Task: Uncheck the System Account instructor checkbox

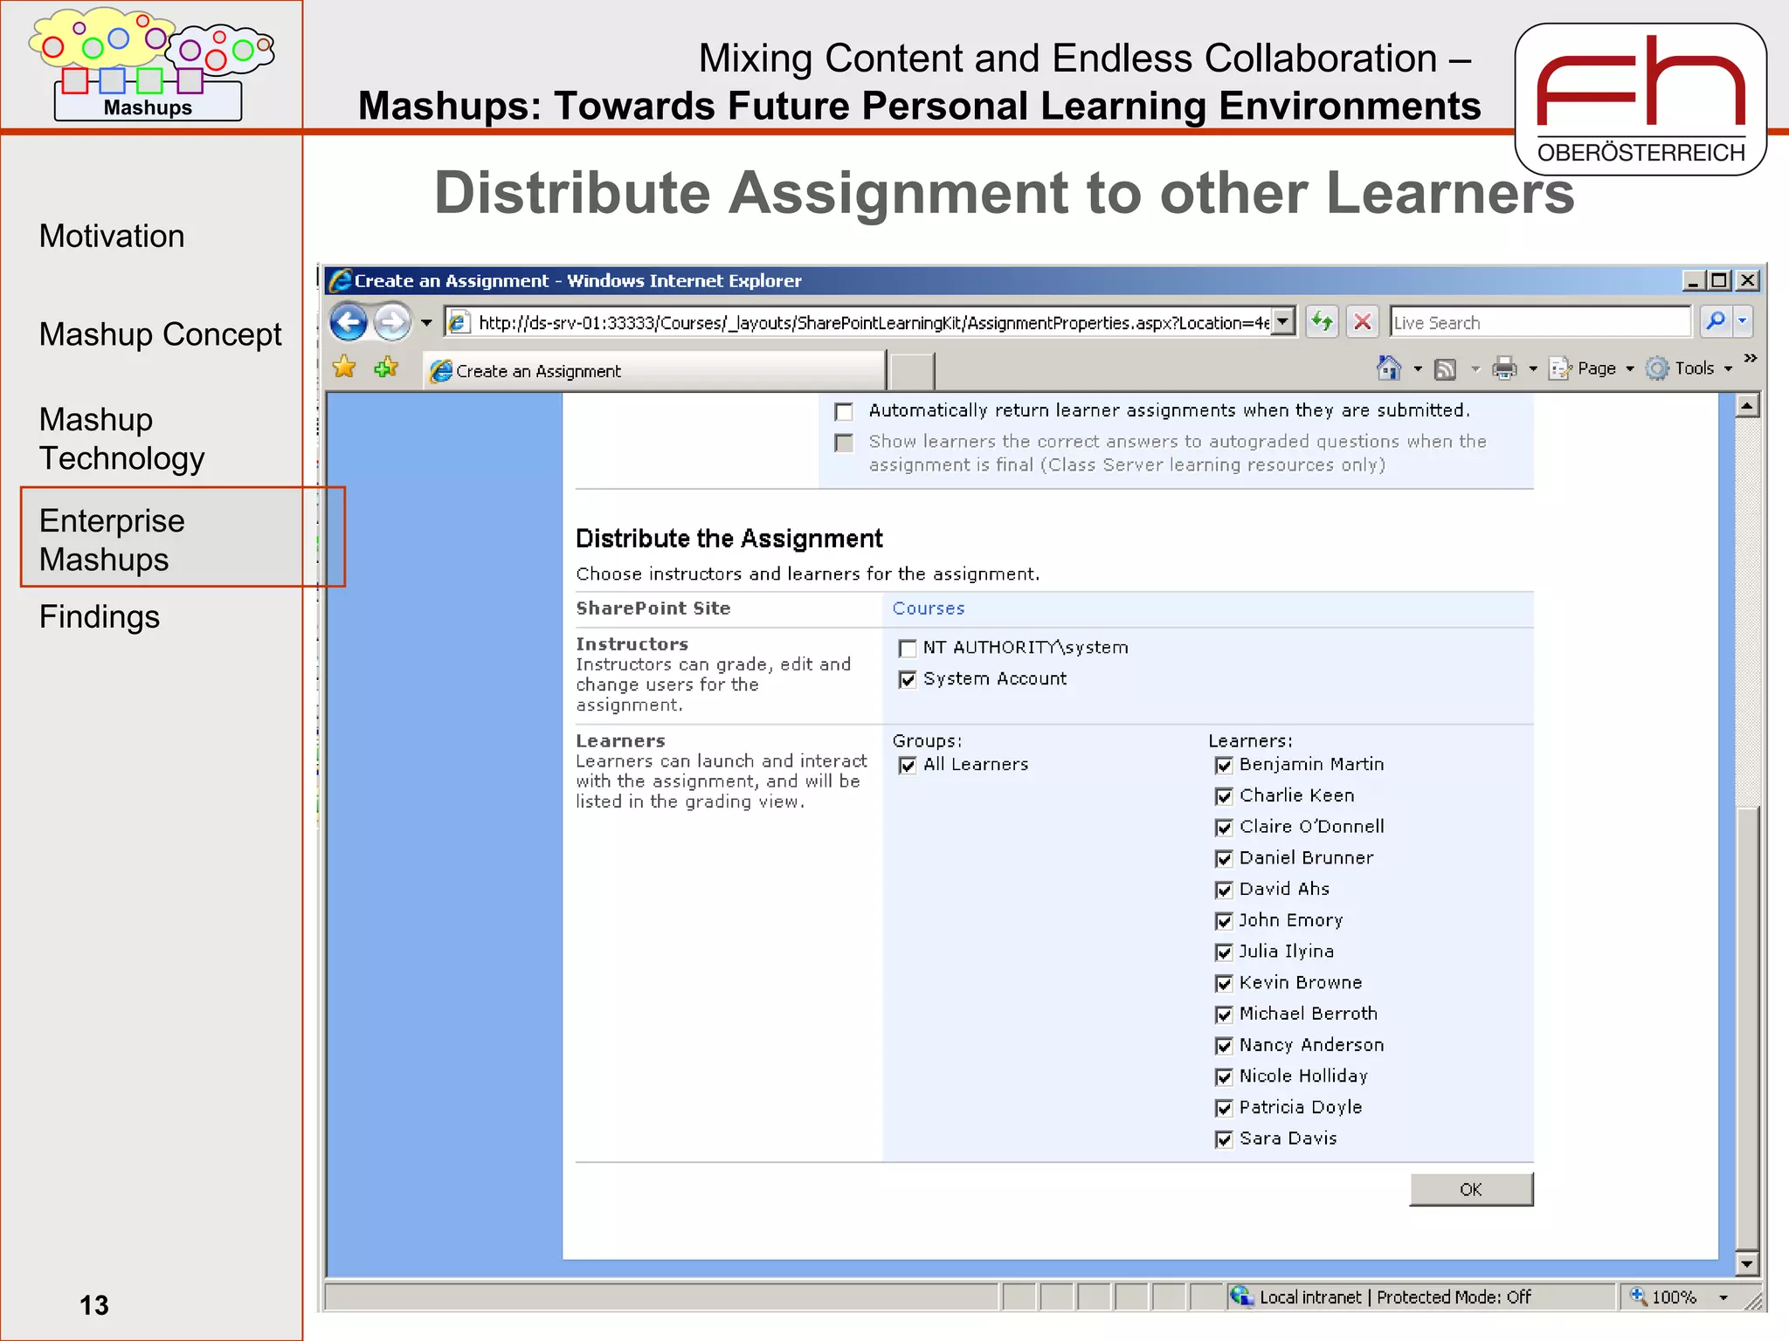Action: coord(908,680)
